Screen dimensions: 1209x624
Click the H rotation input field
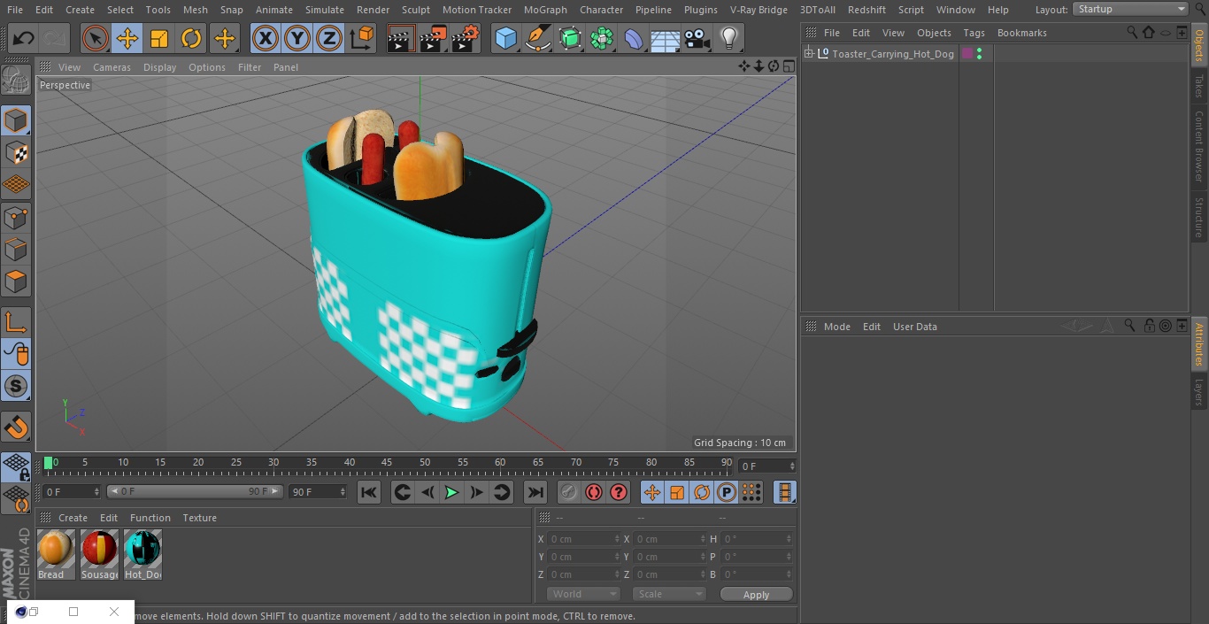[758, 539]
